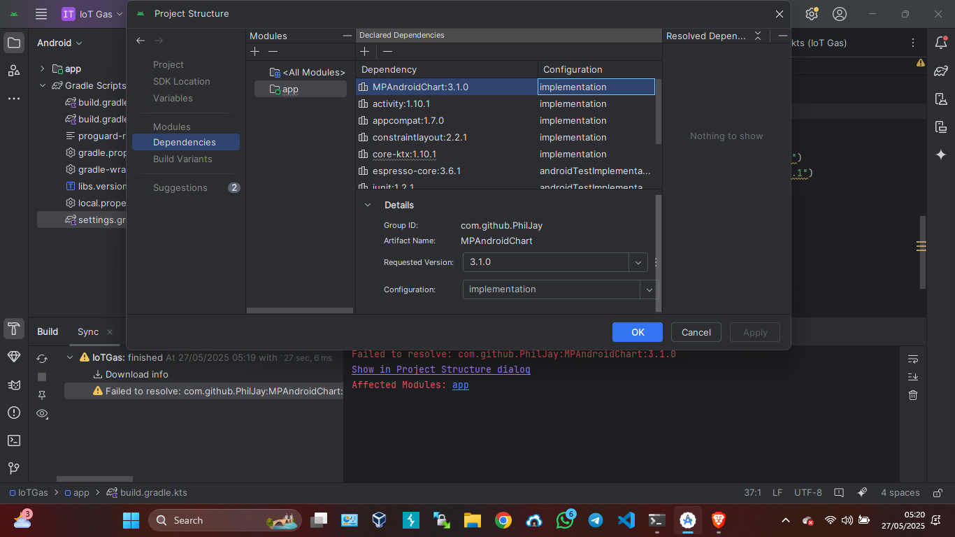Click the Sync/rerun icon in Build panel
955x537 pixels.
(x=42, y=359)
